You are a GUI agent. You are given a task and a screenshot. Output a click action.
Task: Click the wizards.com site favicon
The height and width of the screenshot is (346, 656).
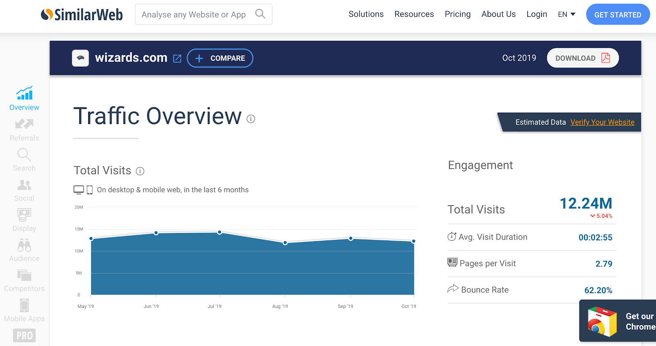point(80,58)
